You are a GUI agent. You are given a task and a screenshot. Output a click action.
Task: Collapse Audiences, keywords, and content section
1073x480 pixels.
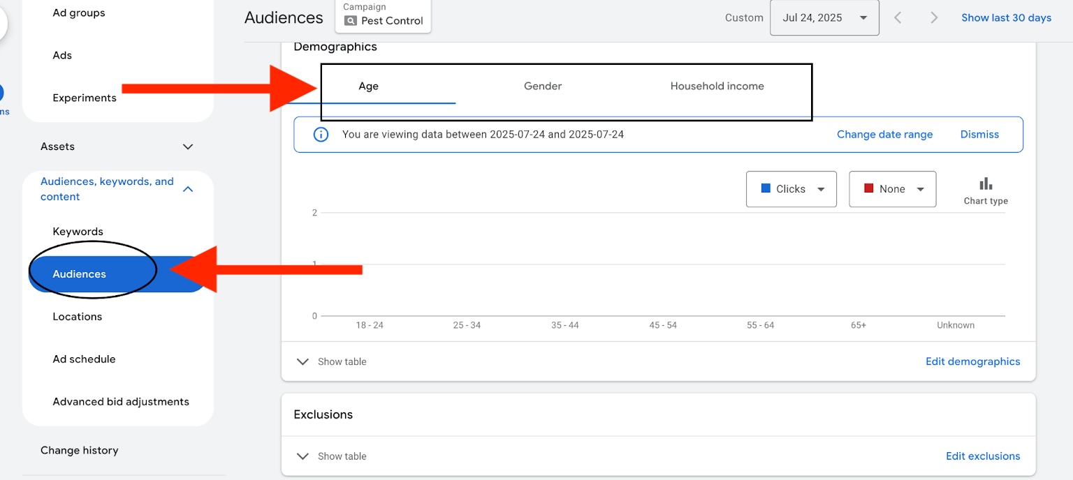pyautogui.click(x=187, y=189)
